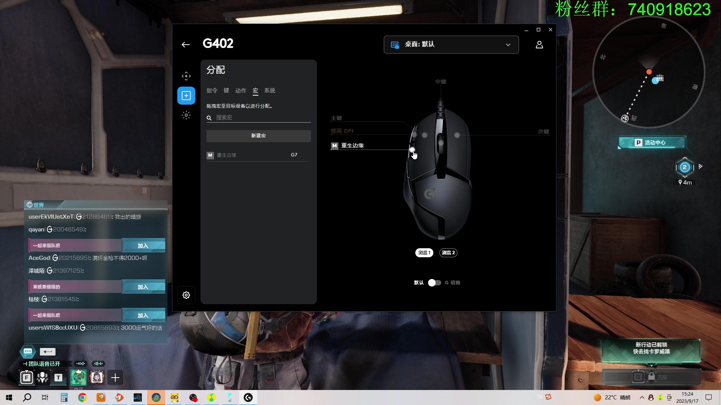Open the Sogou input method icon
This screenshot has height=405, width=721.
[x=548, y=397]
